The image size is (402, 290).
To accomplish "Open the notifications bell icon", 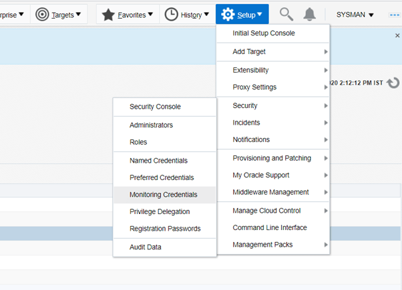I will [309, 14].
